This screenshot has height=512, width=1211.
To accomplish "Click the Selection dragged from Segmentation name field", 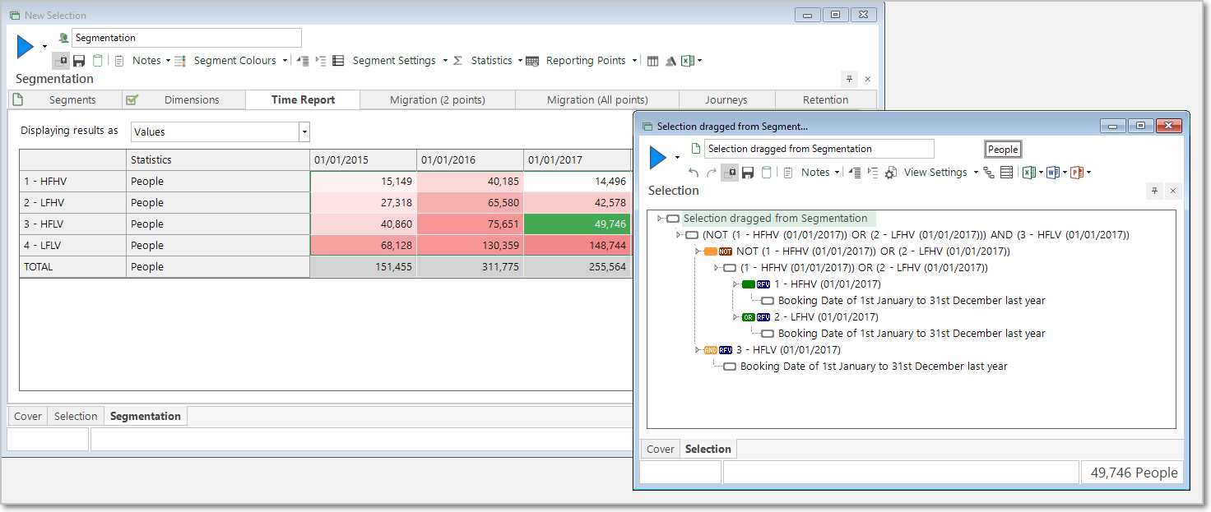I will pos(819,149).
